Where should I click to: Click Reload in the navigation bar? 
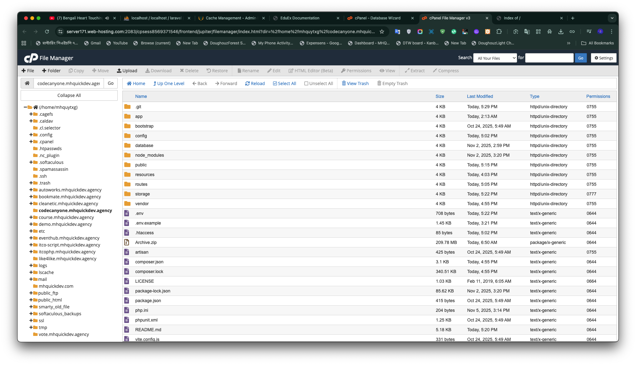click(255, 84)
